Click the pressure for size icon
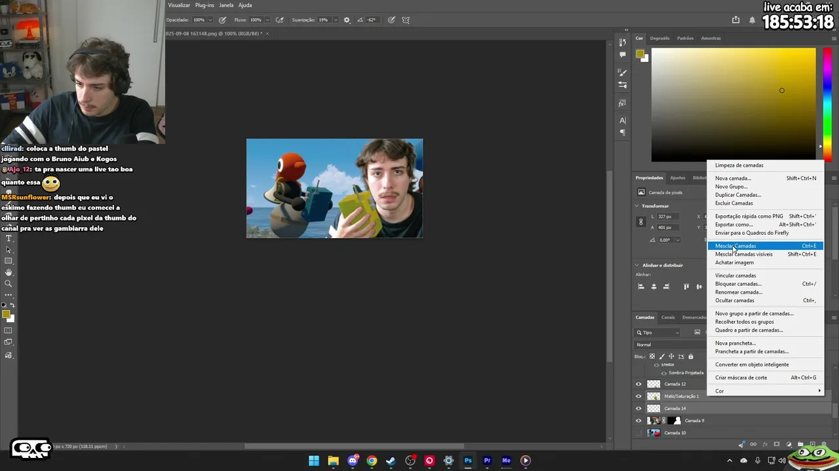 pos(391,20)
